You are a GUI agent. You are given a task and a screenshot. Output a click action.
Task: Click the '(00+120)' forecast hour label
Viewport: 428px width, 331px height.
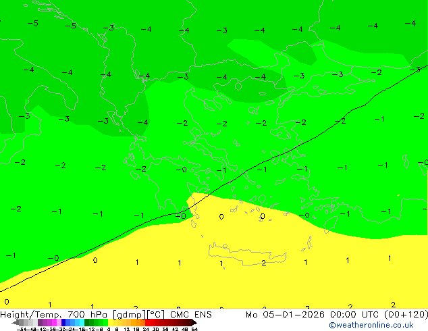click(x=406, y=315)
